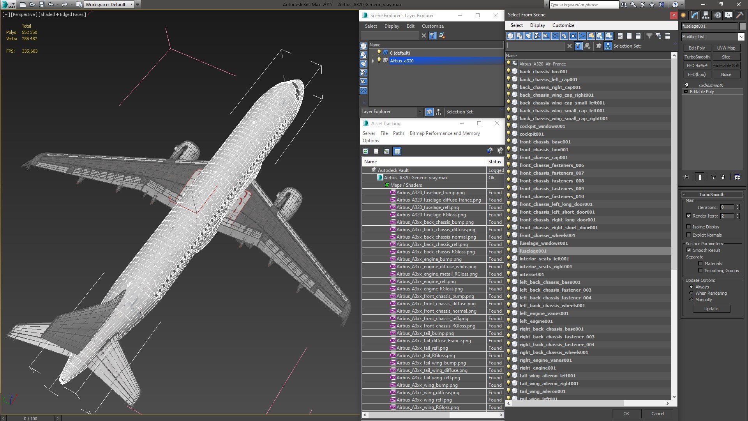This screenshot has height=421, width=748.
Task: Toggle Render Iters checkbox in TurboSmooth
Action: pos(688,216)
